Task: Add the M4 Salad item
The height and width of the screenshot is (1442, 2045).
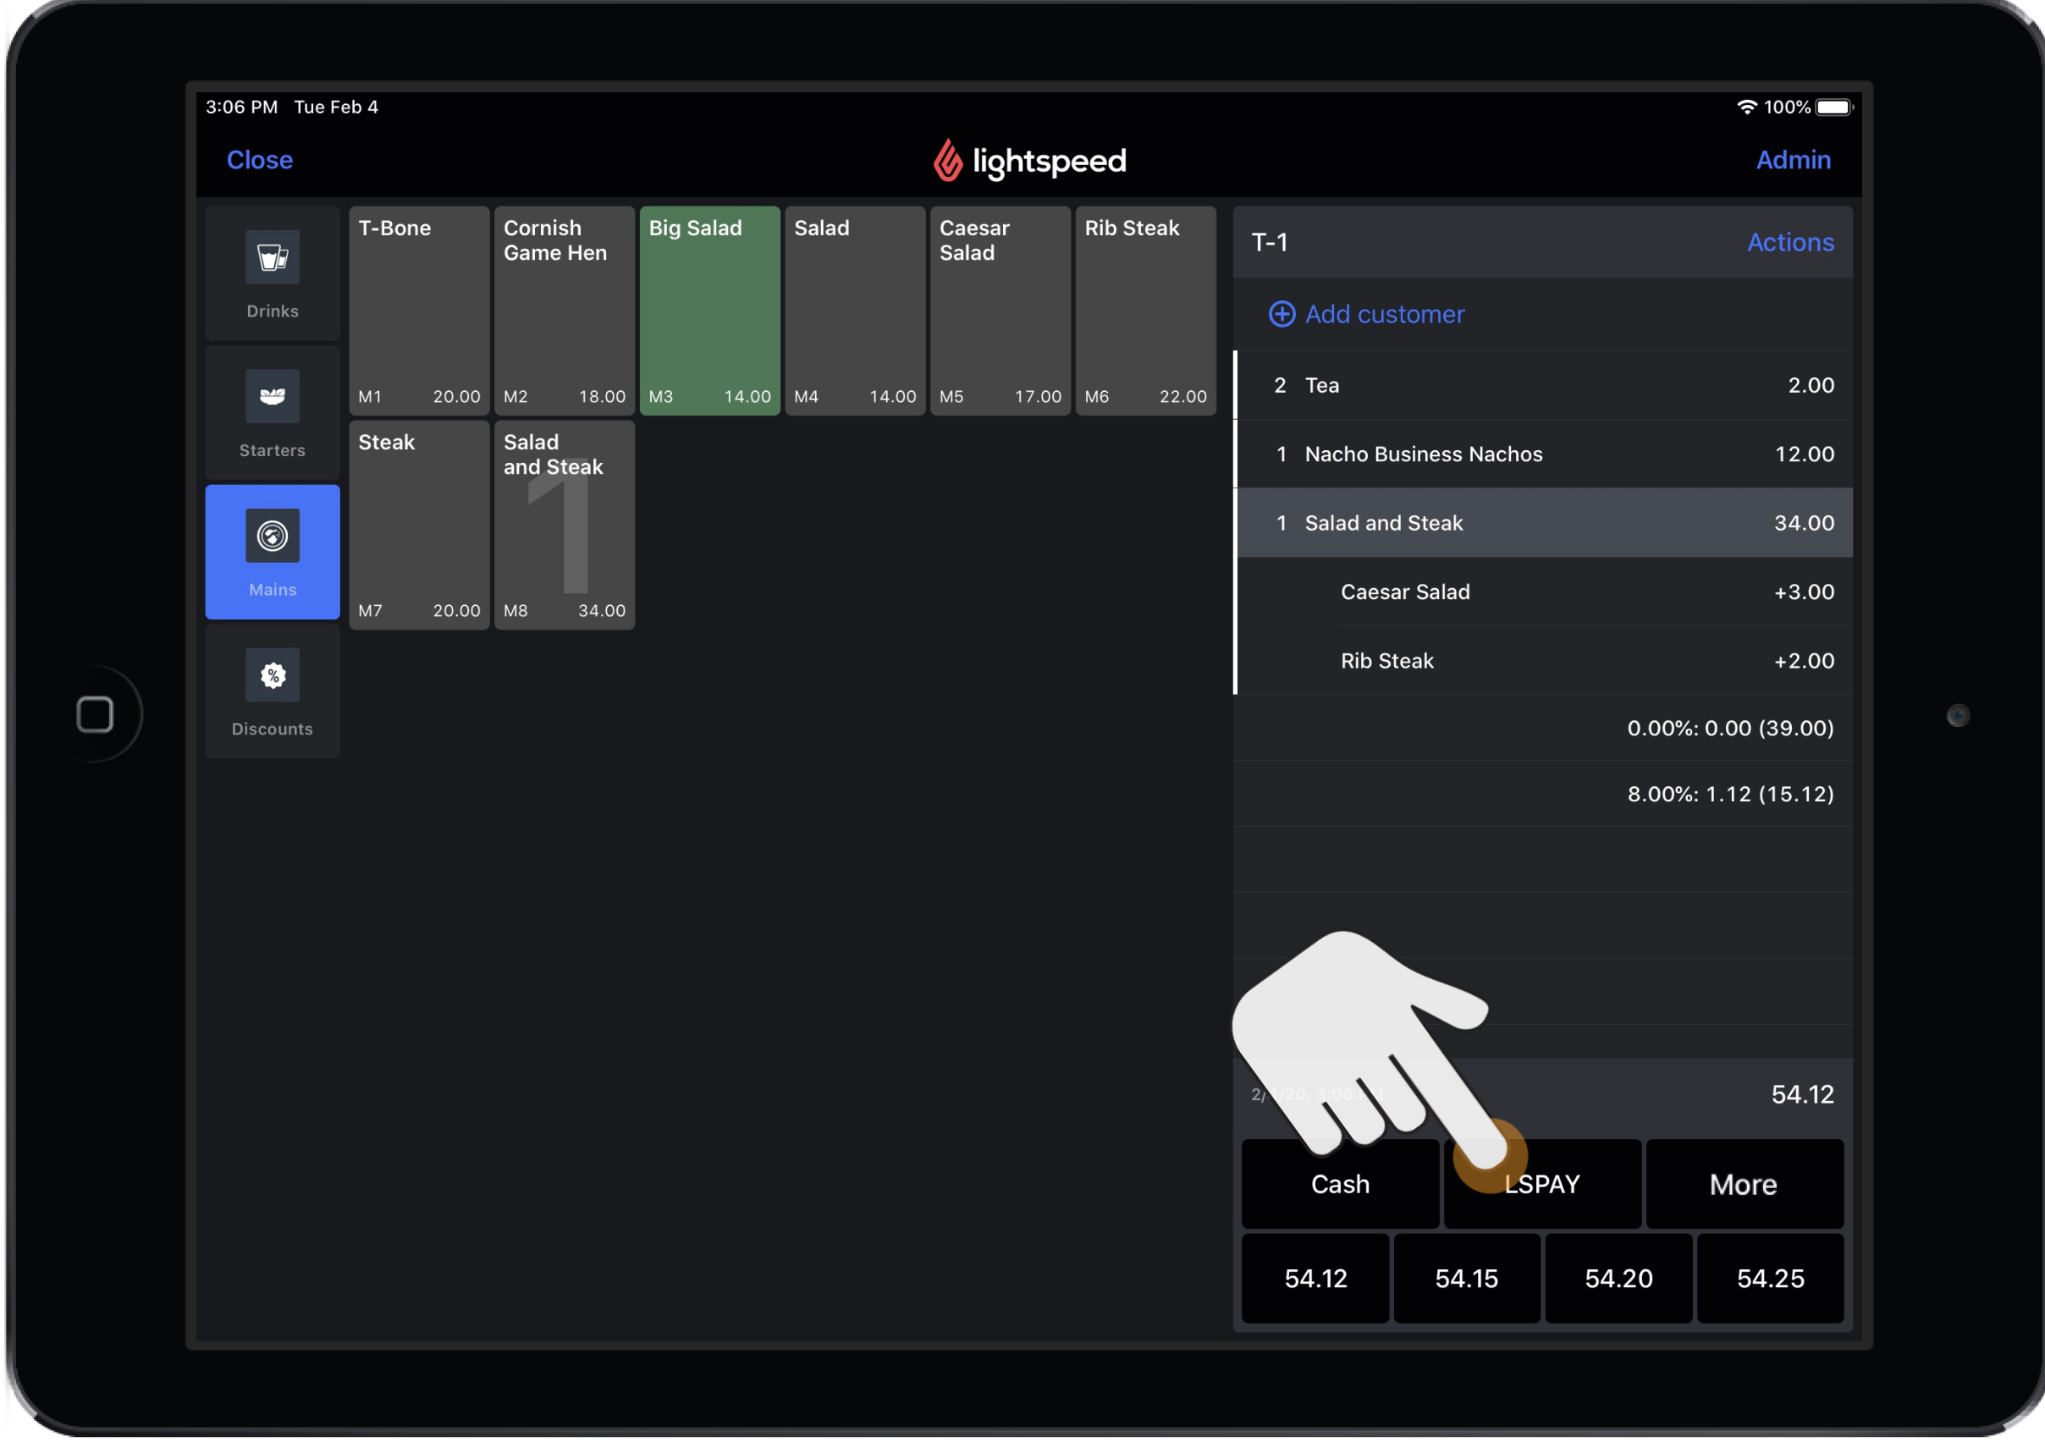Action: tap(855, 311)
